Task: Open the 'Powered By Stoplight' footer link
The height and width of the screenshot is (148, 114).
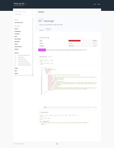Action: point(19,144)
